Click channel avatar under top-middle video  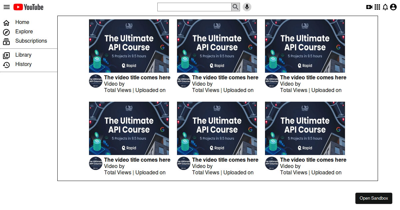click(184, 81)
